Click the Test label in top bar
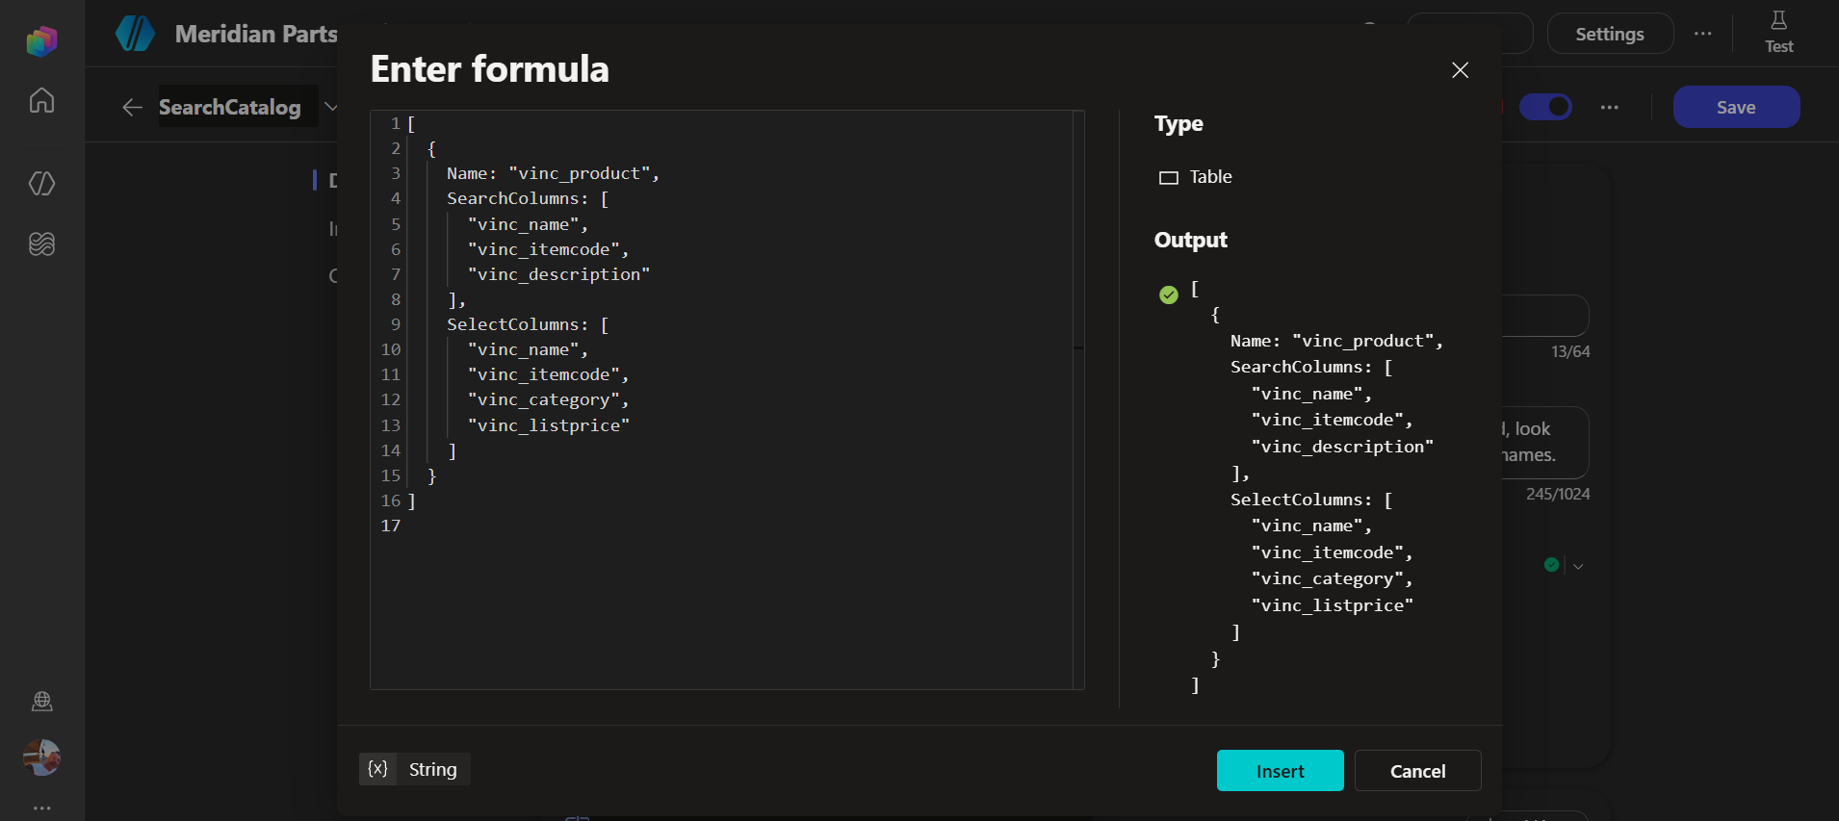Image resolution: width=1839 pixels, height=821 pixels. coord(1778,46)
